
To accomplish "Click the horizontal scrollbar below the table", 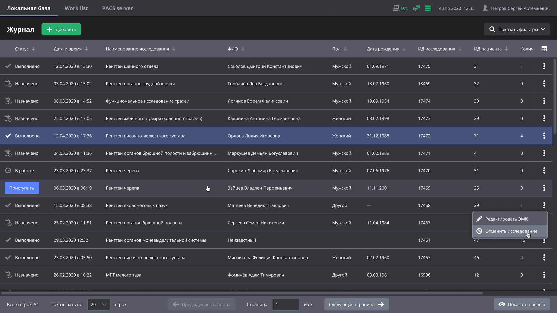I will click(242, 293).
